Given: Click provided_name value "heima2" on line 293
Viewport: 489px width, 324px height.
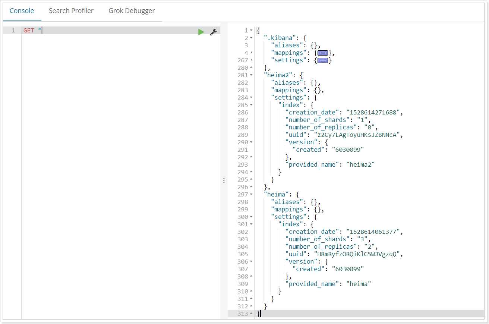Looking at the screenshot, I should click(x=360, y=165).
